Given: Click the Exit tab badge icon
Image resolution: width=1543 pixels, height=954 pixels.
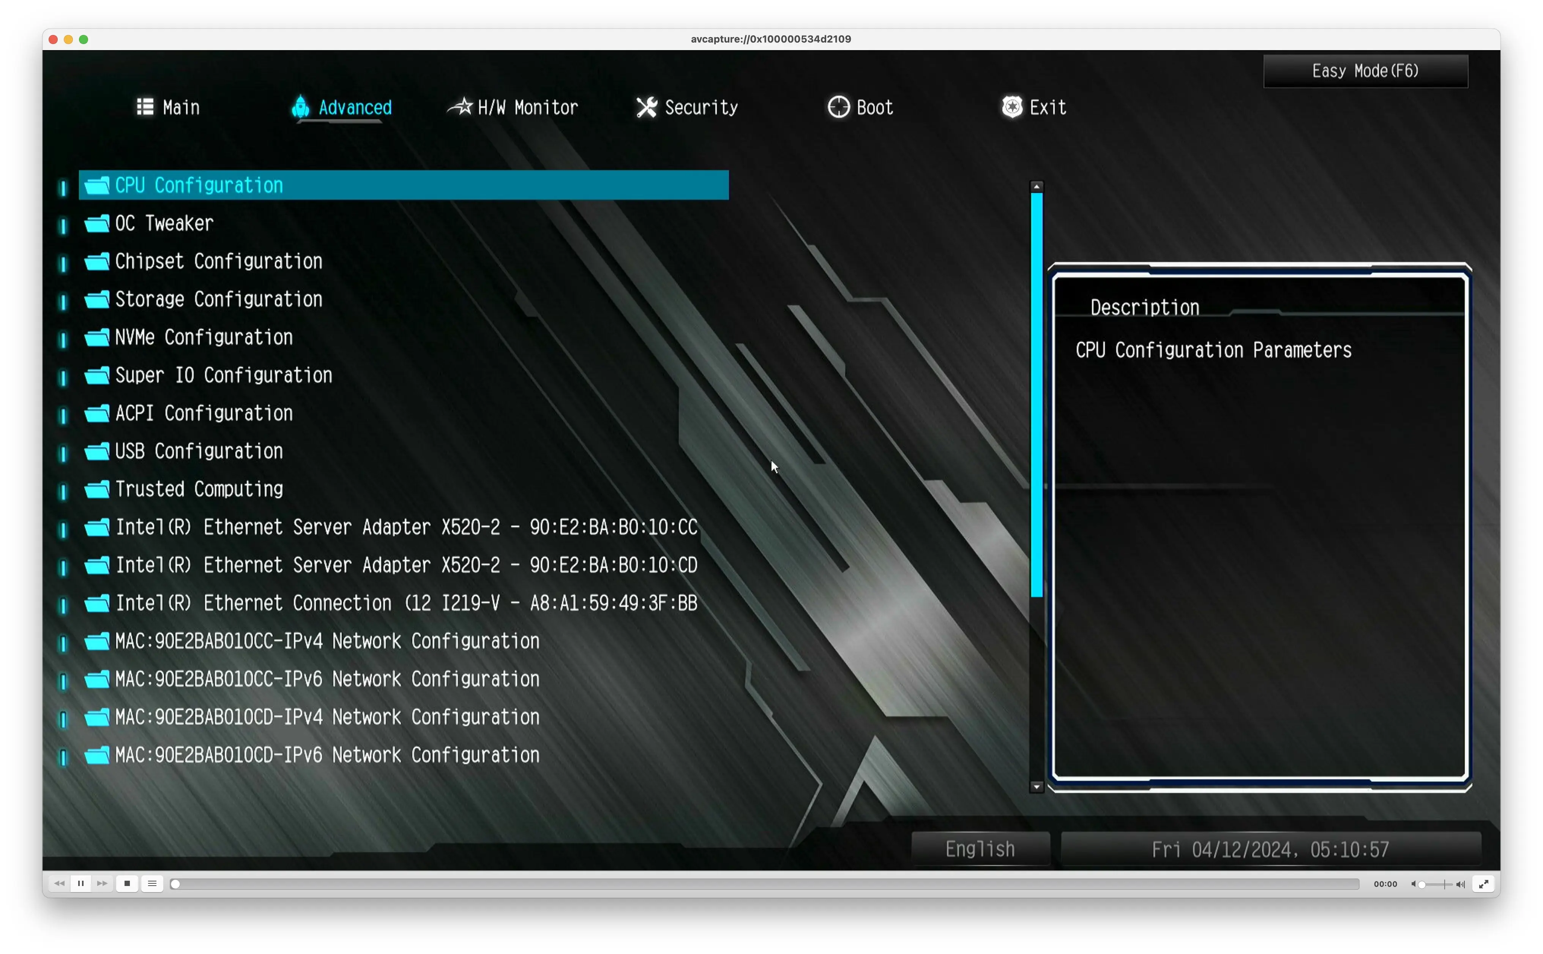Looking at the screenshot, I should tap(1012, 107).
